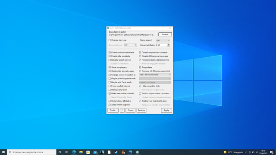
Task: Open network signal tray icon
Action: [257, 152]
